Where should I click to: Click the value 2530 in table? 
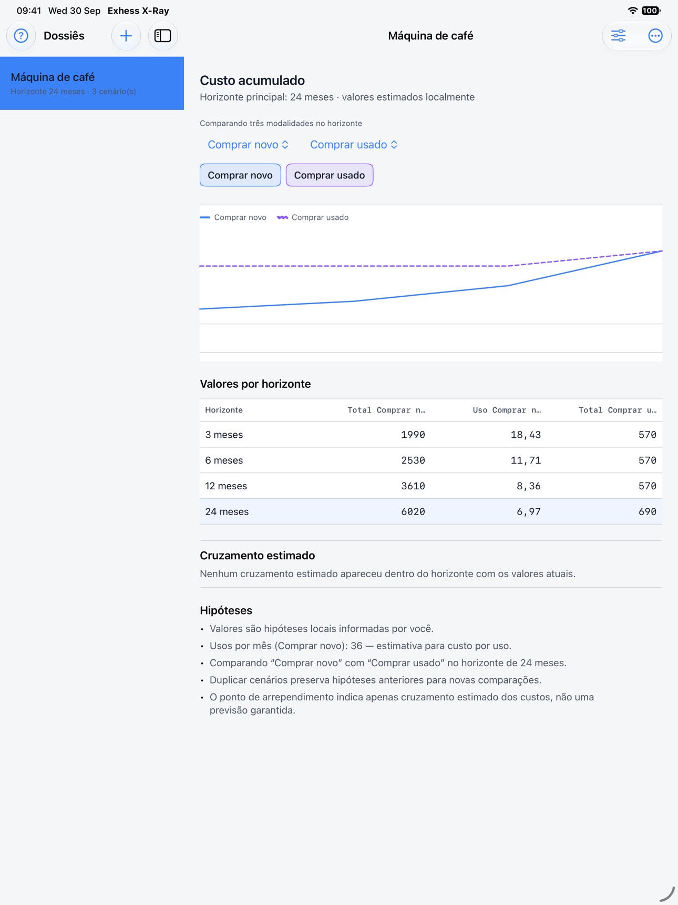413,460
